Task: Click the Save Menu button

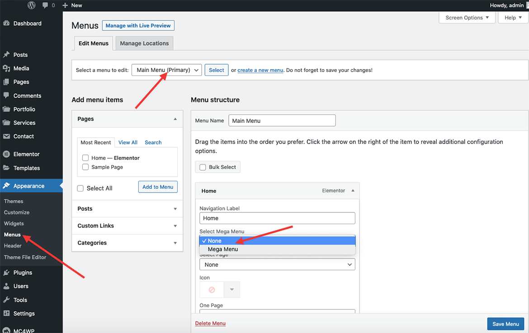Action: (x=505, y=324)
